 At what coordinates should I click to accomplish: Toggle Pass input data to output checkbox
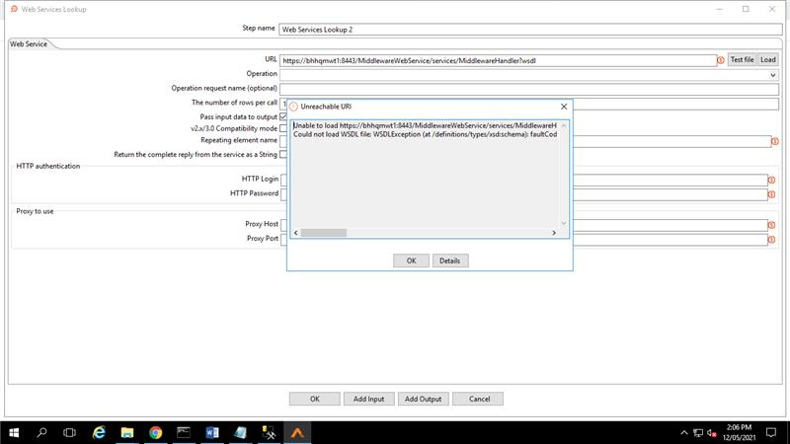(283, 116)
